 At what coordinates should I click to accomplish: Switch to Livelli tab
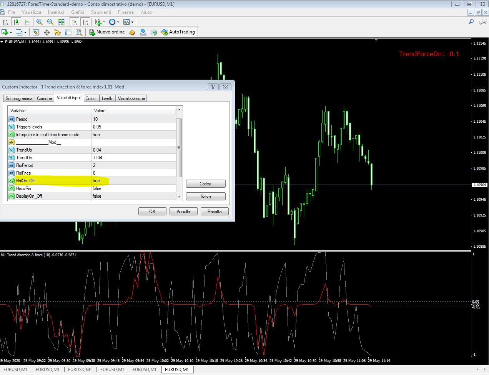click(107, 98)
